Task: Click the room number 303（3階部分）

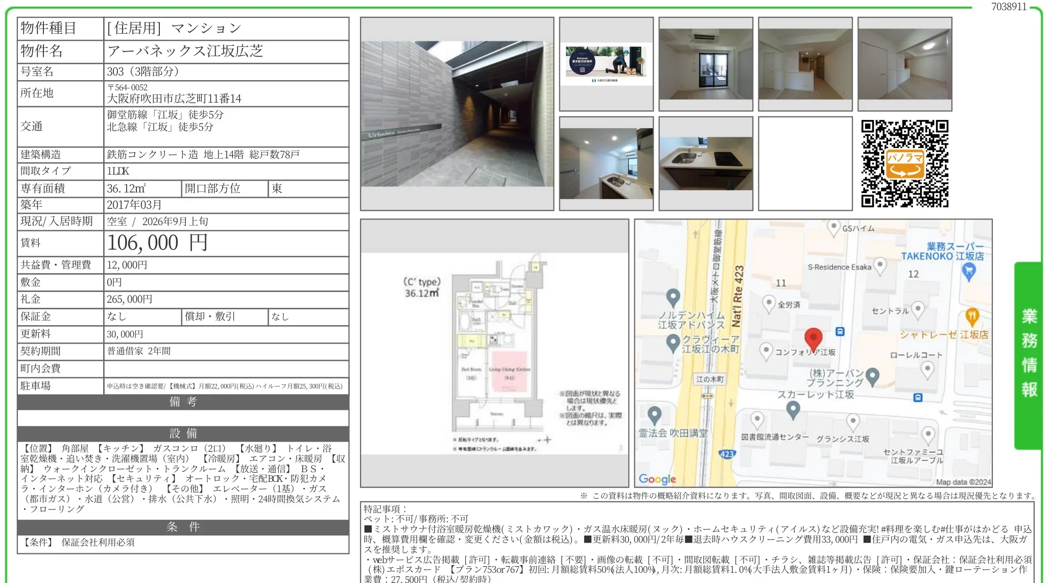Action: point(143,71)
